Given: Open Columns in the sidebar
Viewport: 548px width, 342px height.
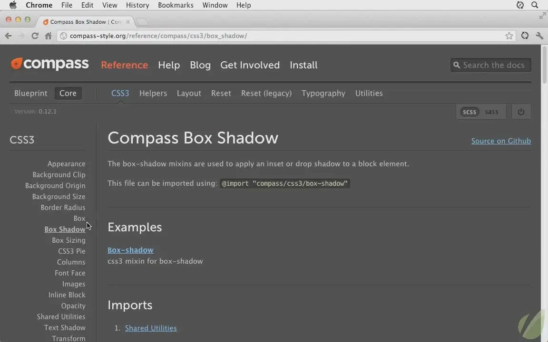Looking at the screenshot, I should click(71, 262).
